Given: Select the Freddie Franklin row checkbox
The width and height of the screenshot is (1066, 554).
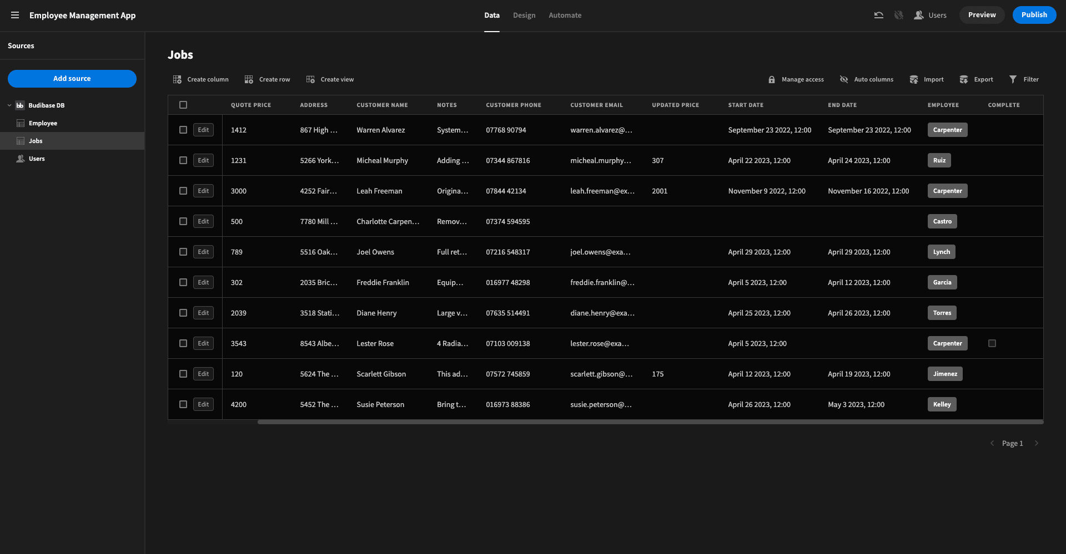Looking at the screenshot, I should point(183,282).
